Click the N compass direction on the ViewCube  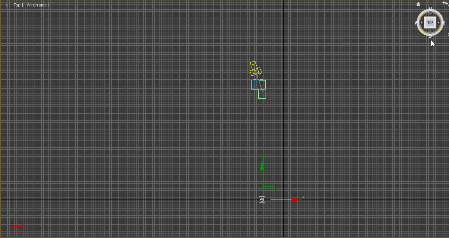[430, 8]
